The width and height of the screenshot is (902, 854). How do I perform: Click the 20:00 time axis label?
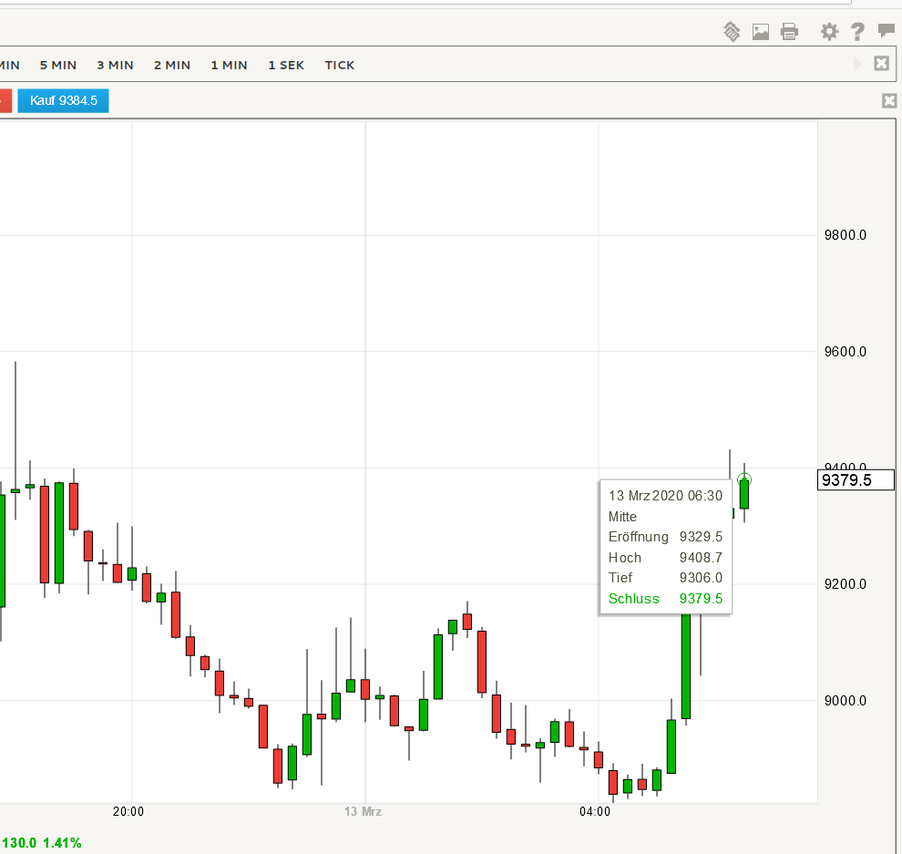(128, 811)
